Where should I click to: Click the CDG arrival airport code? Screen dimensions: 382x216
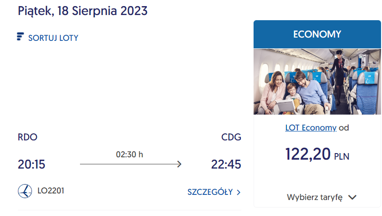[x=231, y=137]
